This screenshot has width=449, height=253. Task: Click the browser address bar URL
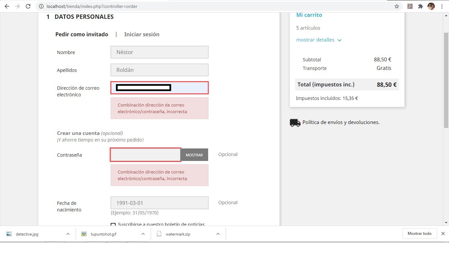coord(91,6)
